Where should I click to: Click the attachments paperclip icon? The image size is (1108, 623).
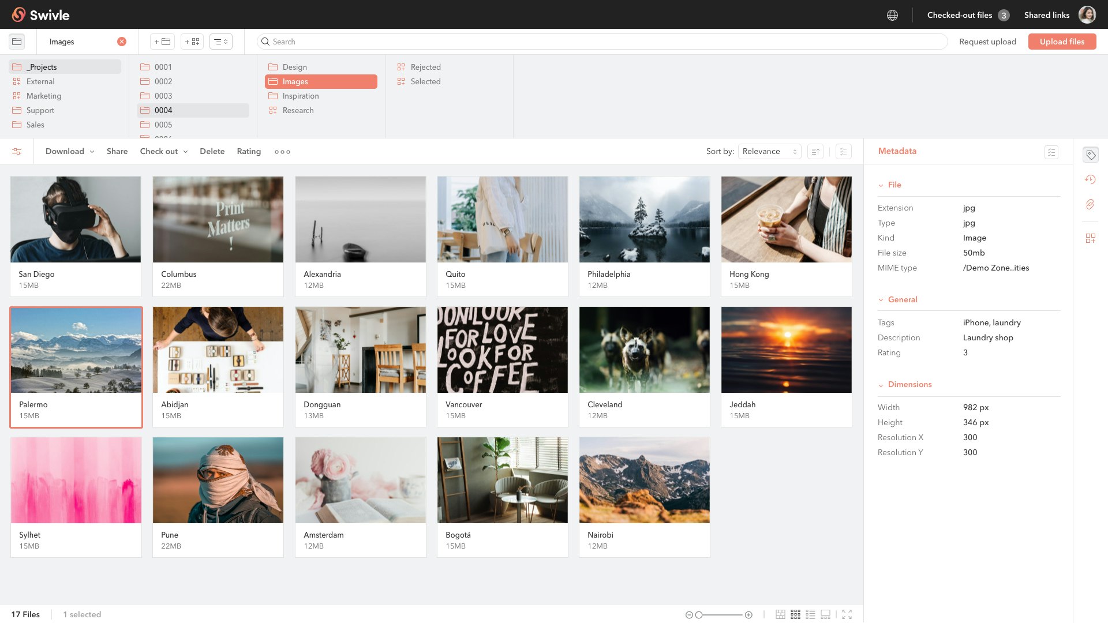pyautogui.click(x=1090, y=204)
